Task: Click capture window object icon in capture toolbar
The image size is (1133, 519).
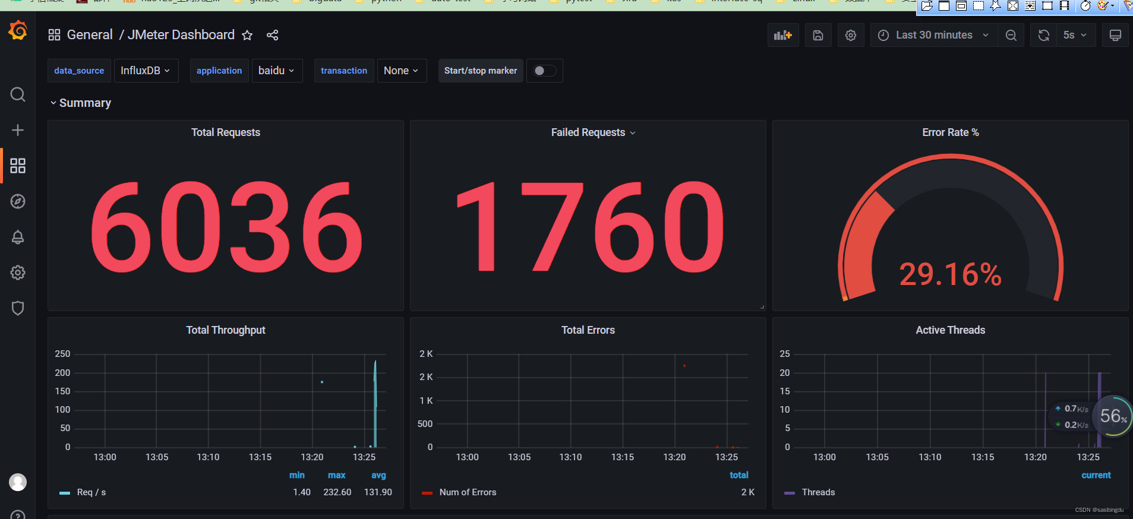Action: click(x=961, y=6)
